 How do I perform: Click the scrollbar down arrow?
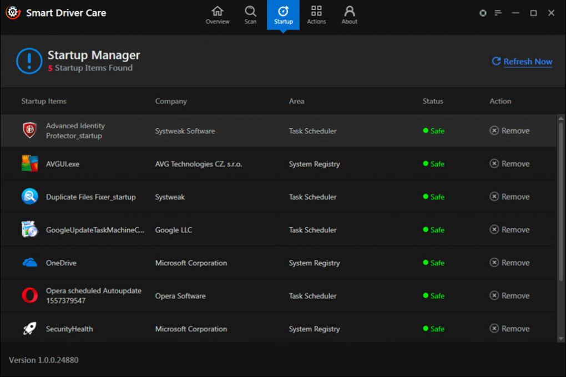pyautogui.click(x=560, y=339)
